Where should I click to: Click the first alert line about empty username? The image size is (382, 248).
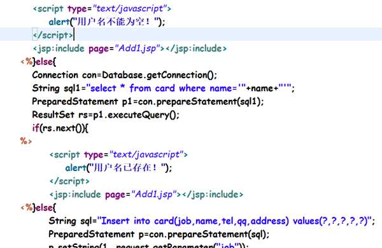107,22
